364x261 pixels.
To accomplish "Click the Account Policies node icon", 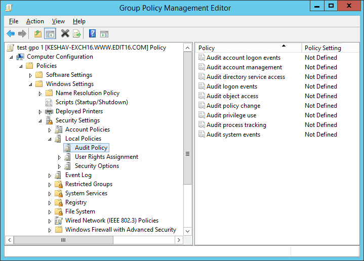I will click(x=59, y=129).
